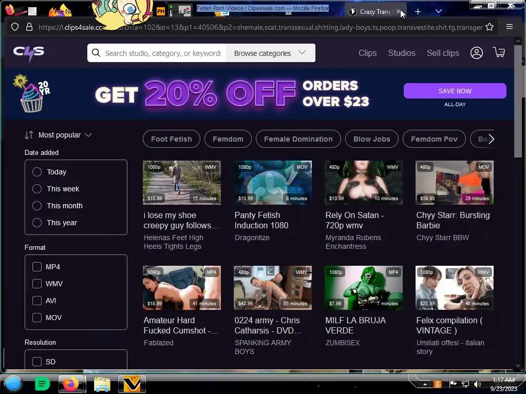Screen dimensions: 526x394
Task: Open the yellow V app taskbar icon
Action: coord(132,384)
